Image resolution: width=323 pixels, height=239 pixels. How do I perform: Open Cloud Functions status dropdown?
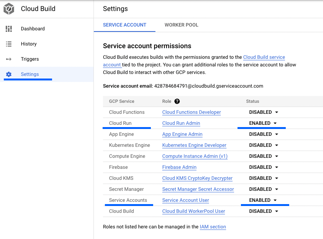tap(264, 112)
